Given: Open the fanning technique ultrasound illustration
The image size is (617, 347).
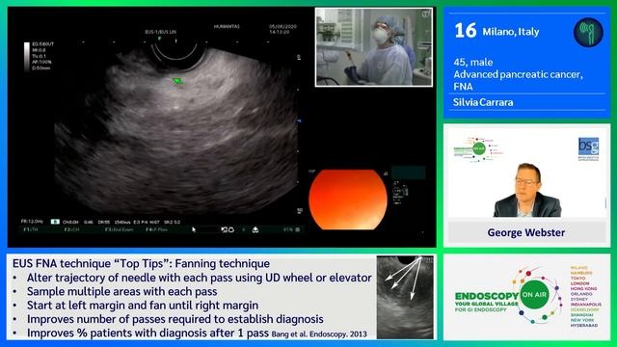Looking at the screenshot, I should point(405,297).
